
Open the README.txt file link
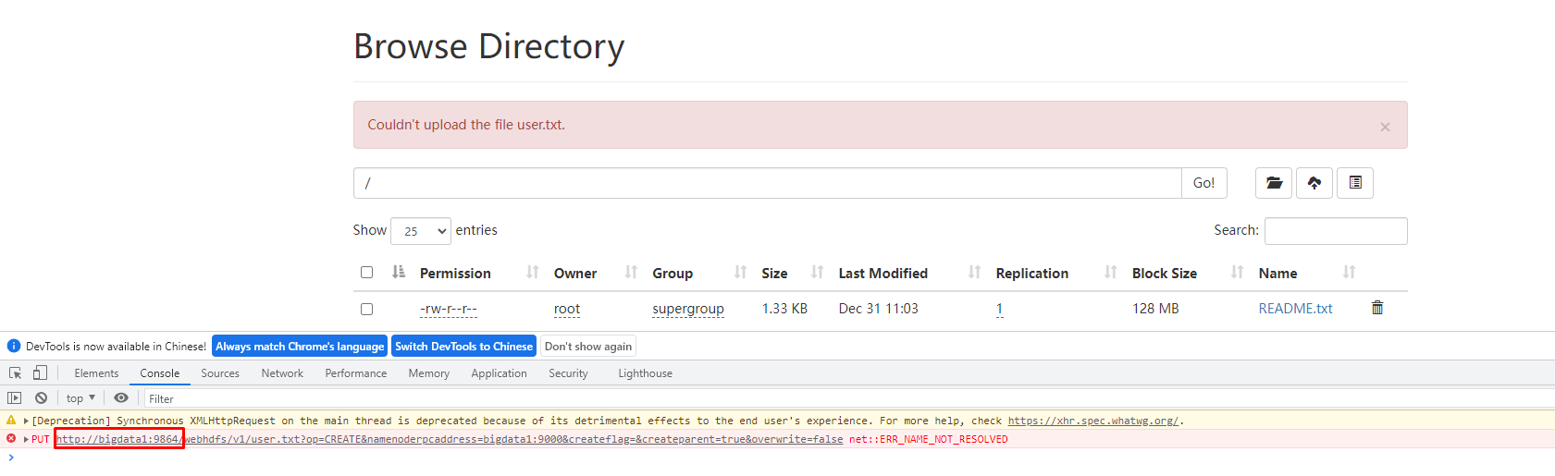pyautogui.click(x=1295, y=309)
